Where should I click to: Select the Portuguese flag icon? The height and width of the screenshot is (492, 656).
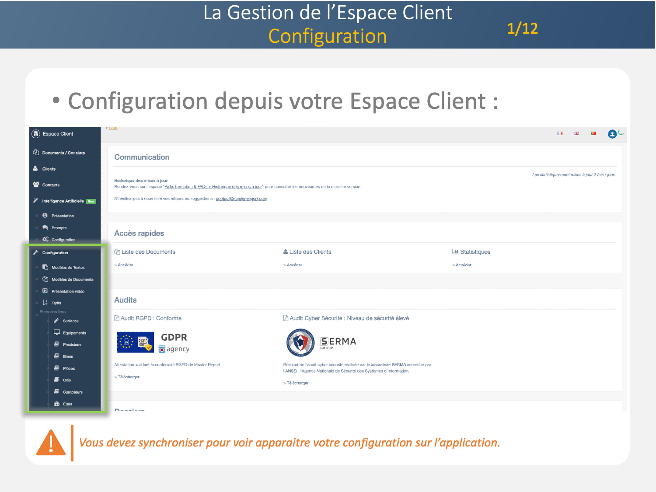pyautogui.click(x=593, y=133)
